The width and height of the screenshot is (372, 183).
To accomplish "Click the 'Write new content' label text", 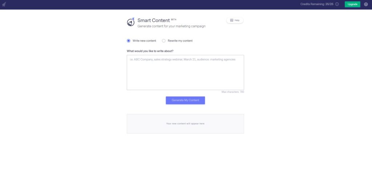I will click(x=144, y=41).
